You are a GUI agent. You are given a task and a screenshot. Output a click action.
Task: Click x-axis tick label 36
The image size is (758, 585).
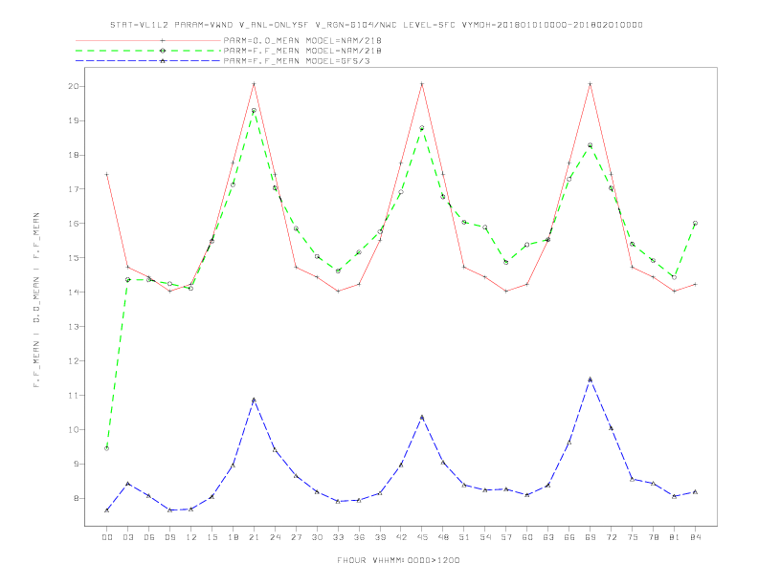click(x=359, y=537)
